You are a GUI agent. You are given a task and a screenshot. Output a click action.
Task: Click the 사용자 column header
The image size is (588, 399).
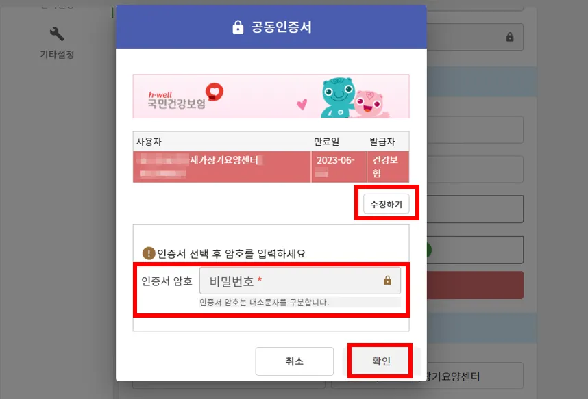pyautogui.click(x=149, y=142)
